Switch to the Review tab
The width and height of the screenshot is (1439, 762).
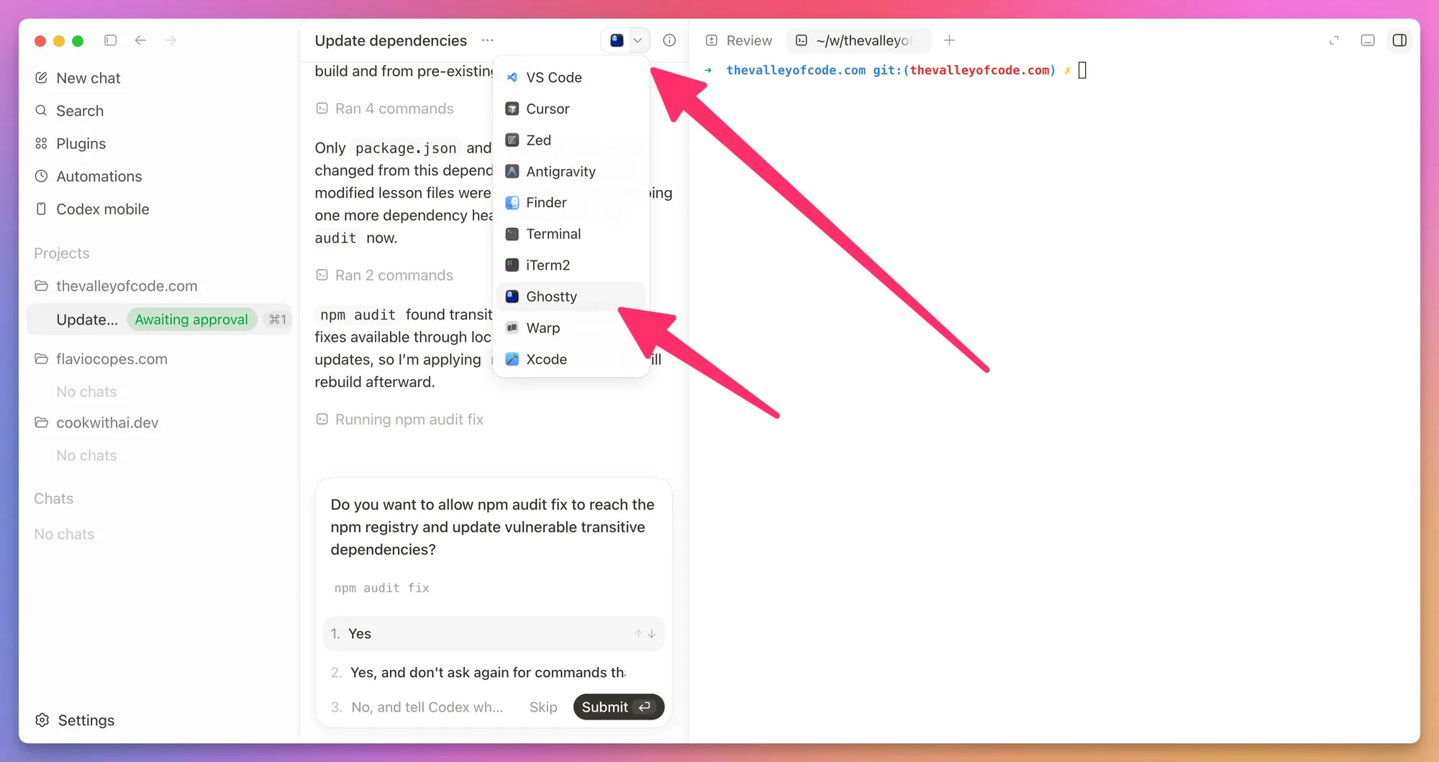(739, 40)
